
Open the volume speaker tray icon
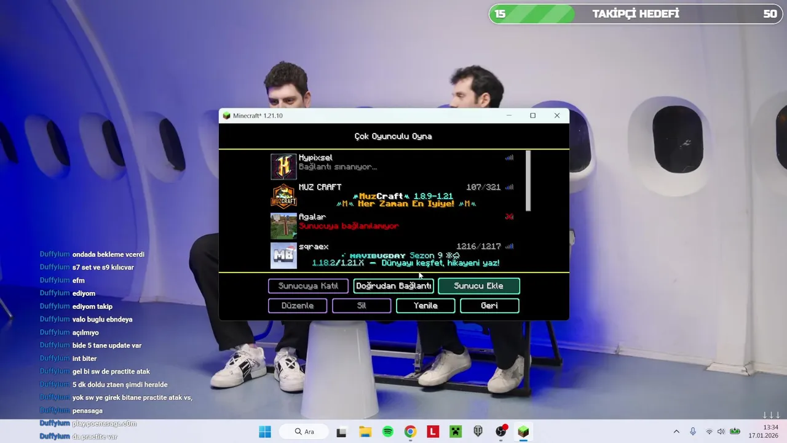721,432
